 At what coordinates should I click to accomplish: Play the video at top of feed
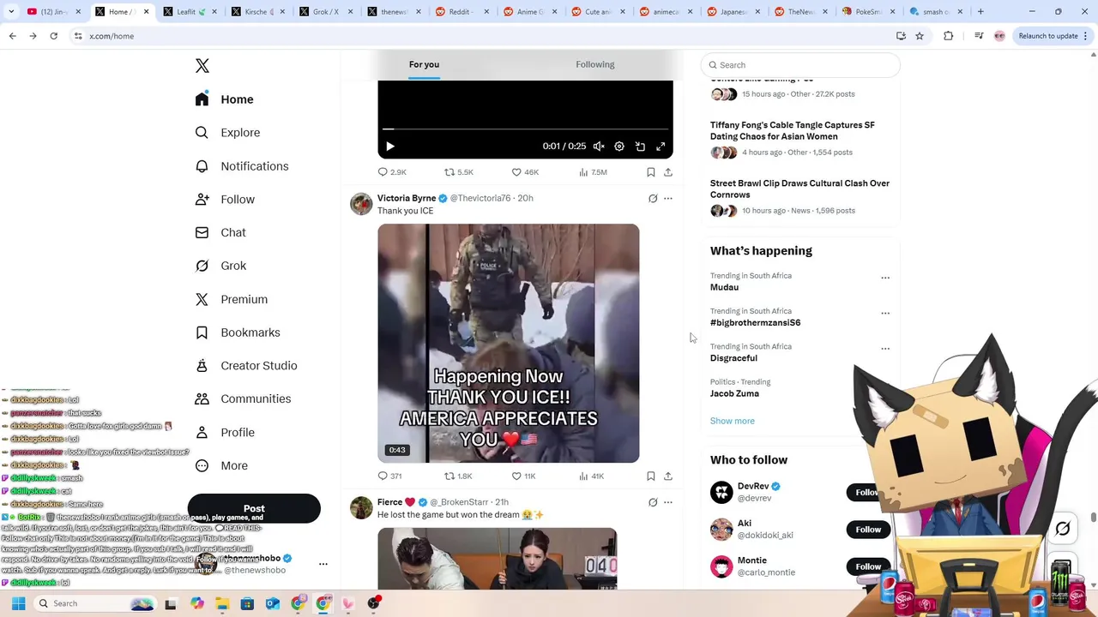click(x=390, y=147)
